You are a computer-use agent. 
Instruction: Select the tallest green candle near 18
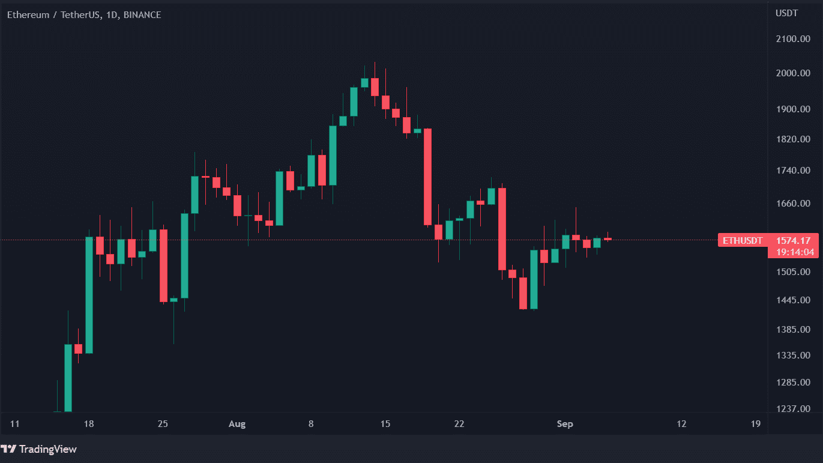(89, 295)
